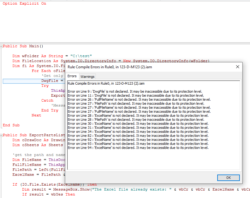Image resolution: width=250 pixels, height=198 pixels.
Task: Place cursor on the Catch keyword
Action: pos(47,100)
